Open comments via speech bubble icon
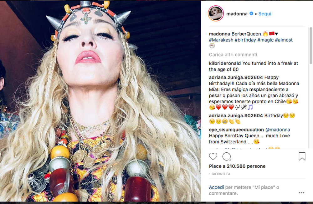The image size is (313, 204). 226,156
